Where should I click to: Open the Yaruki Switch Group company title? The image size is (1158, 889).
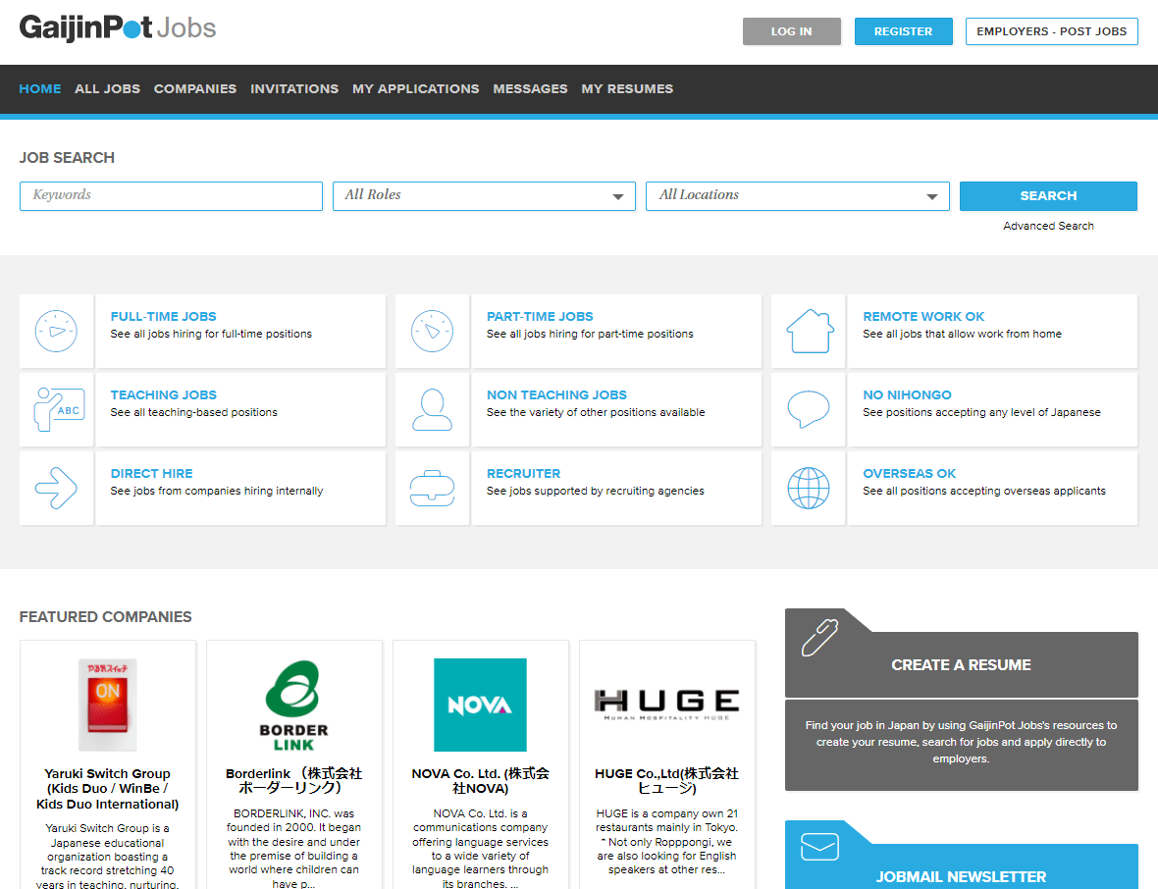click(108, 789)
